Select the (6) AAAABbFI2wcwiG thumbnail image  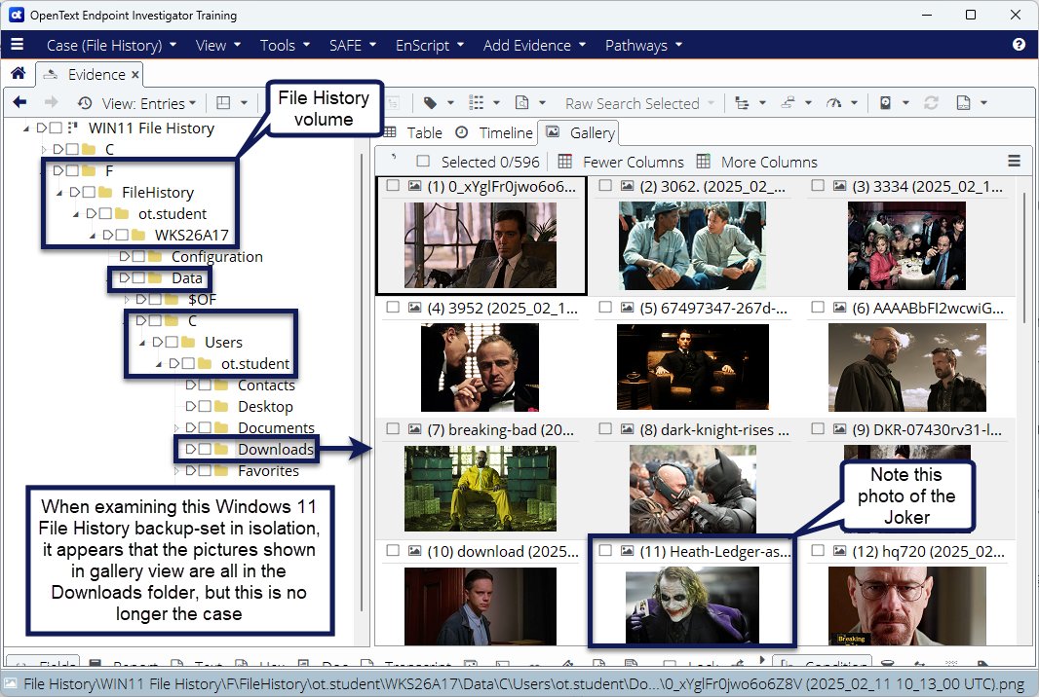[907, 367]
